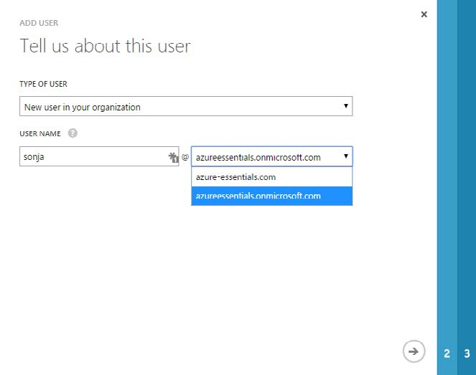476x375 pixels.
Task: Close the Add User dialog
Action: click(x=424, y=14)
